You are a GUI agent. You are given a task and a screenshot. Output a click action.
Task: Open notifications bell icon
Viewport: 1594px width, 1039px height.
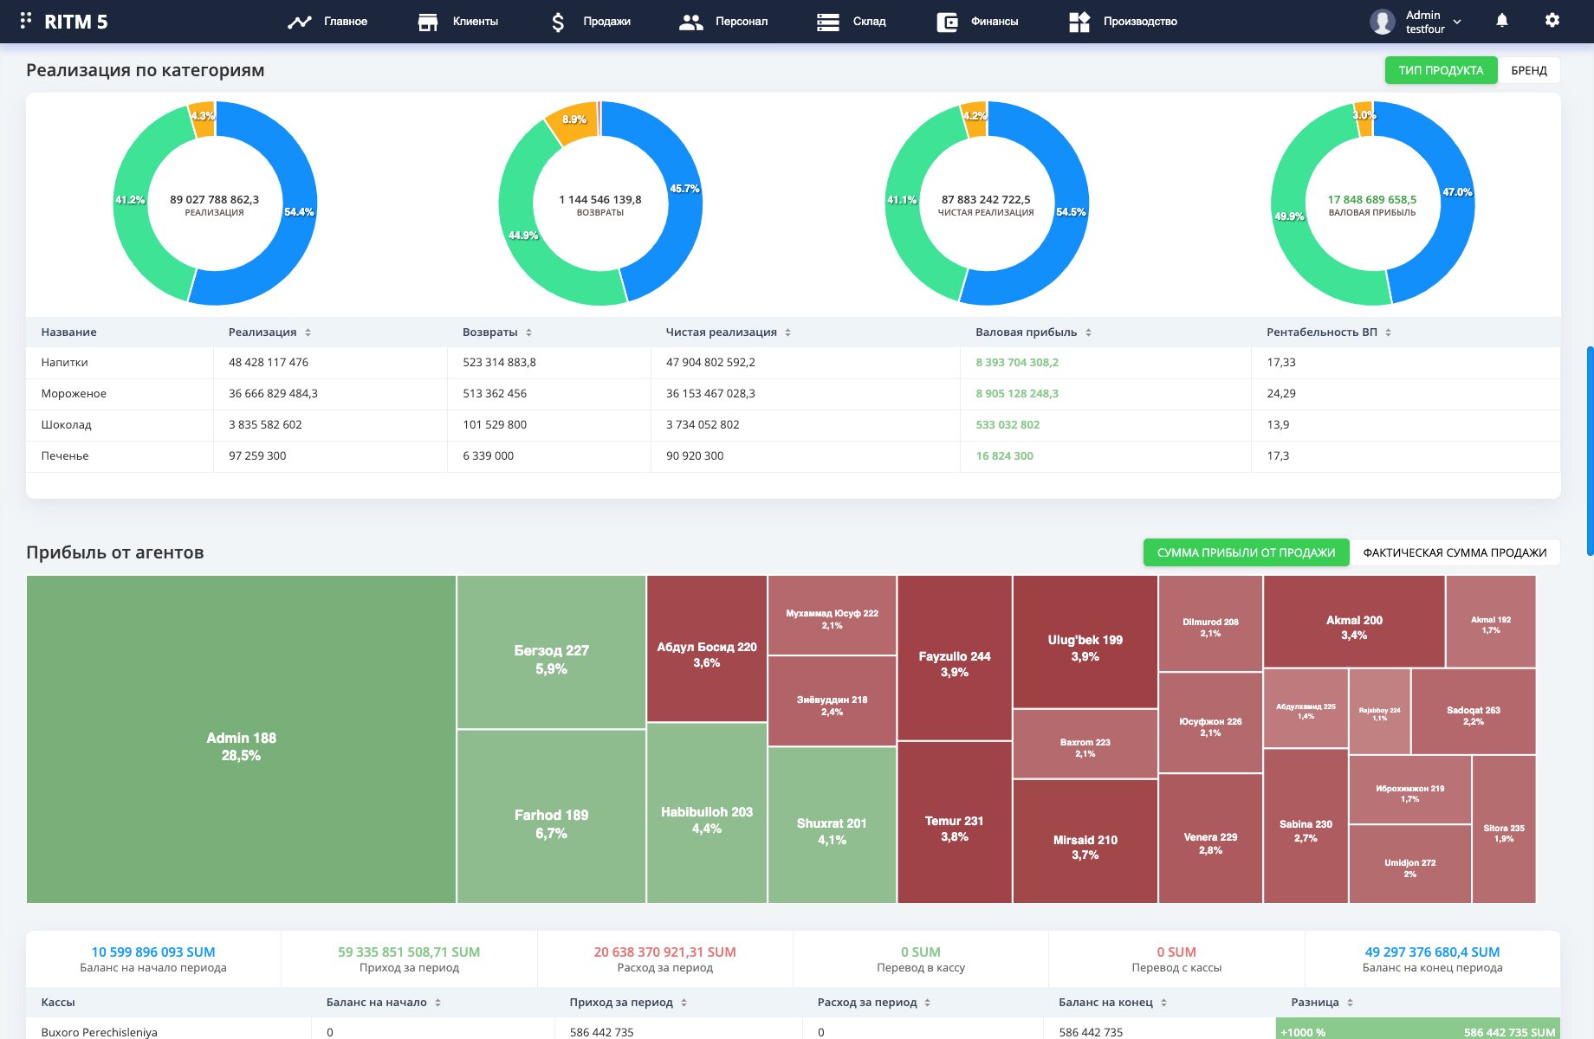click(1502, 20)
